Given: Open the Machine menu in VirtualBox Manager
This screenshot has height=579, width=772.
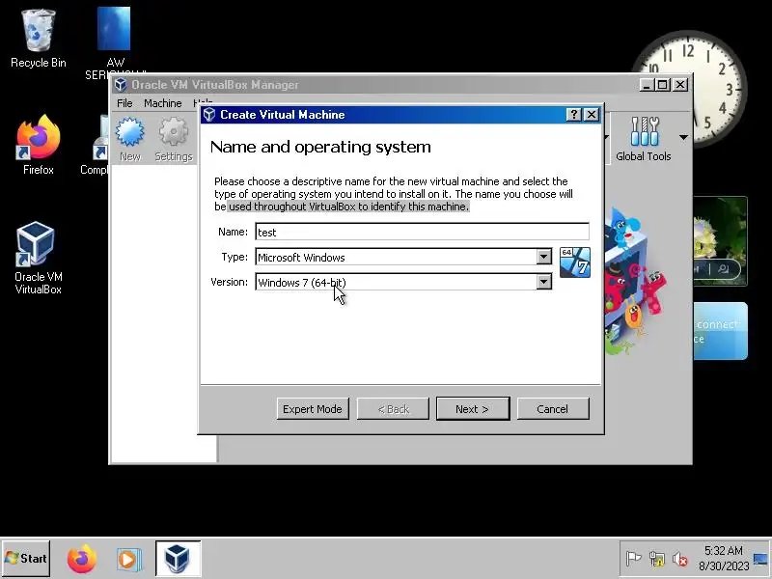Looking at the screenshot, I should pyautogui.click(x=163, y=103).
